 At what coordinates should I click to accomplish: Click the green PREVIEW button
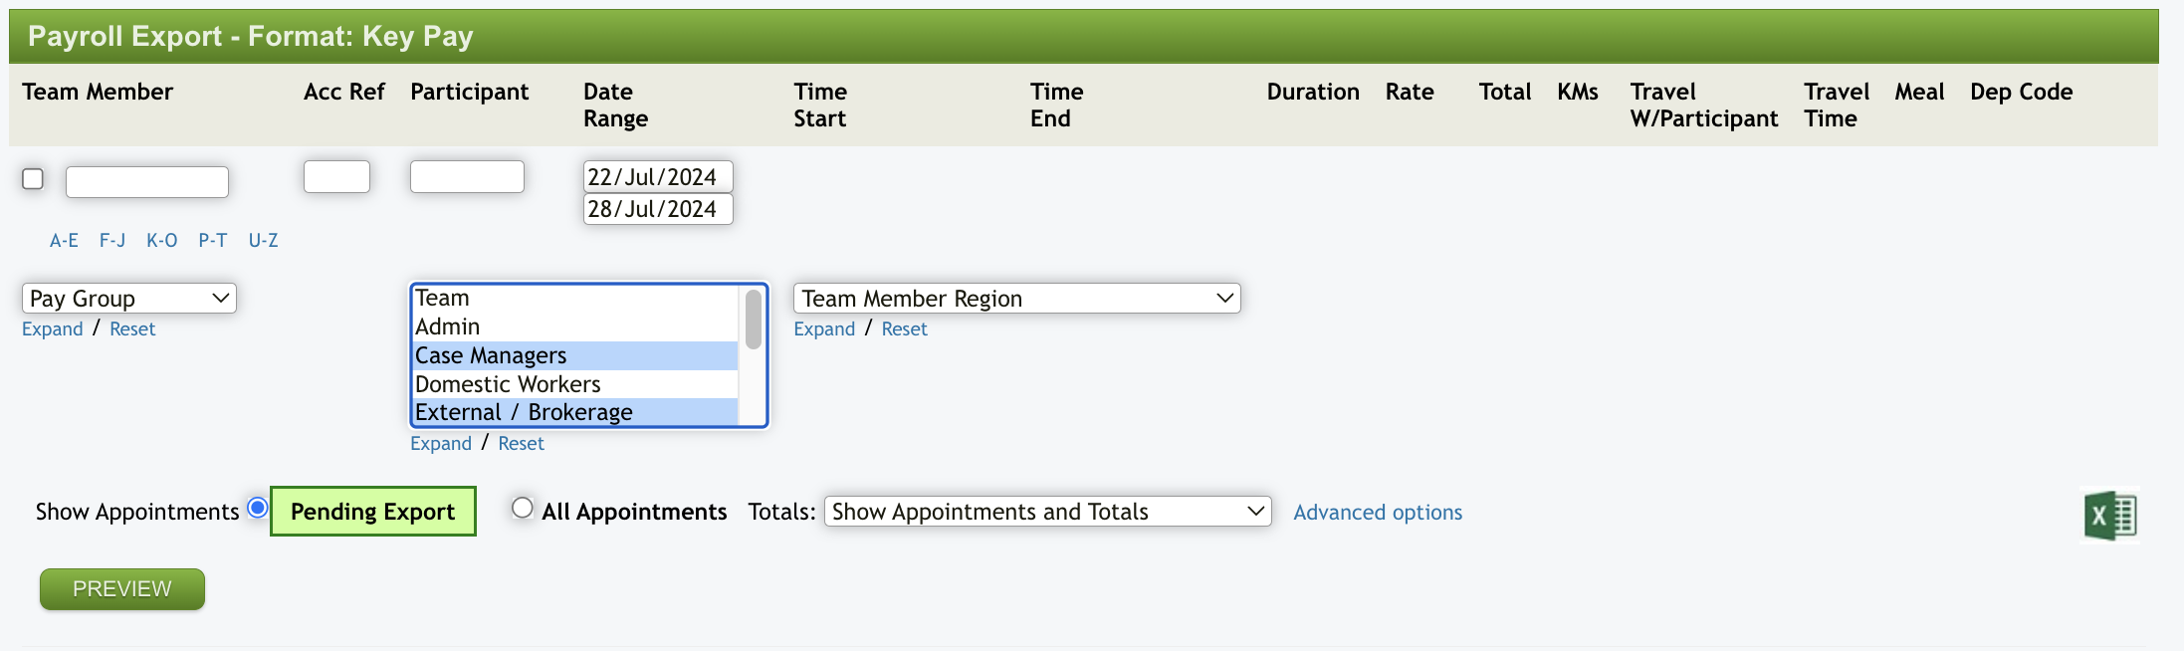(122, 589)
